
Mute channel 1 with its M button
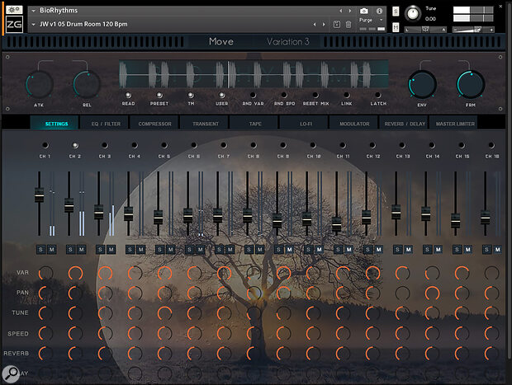tap(51, 250)
